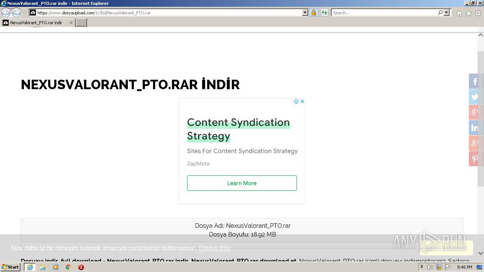Click the Dosya Boyutu: 18.92 MB text
Viewport: 484px width, 272px height.
pyautogui.click(x=242, y=234)
